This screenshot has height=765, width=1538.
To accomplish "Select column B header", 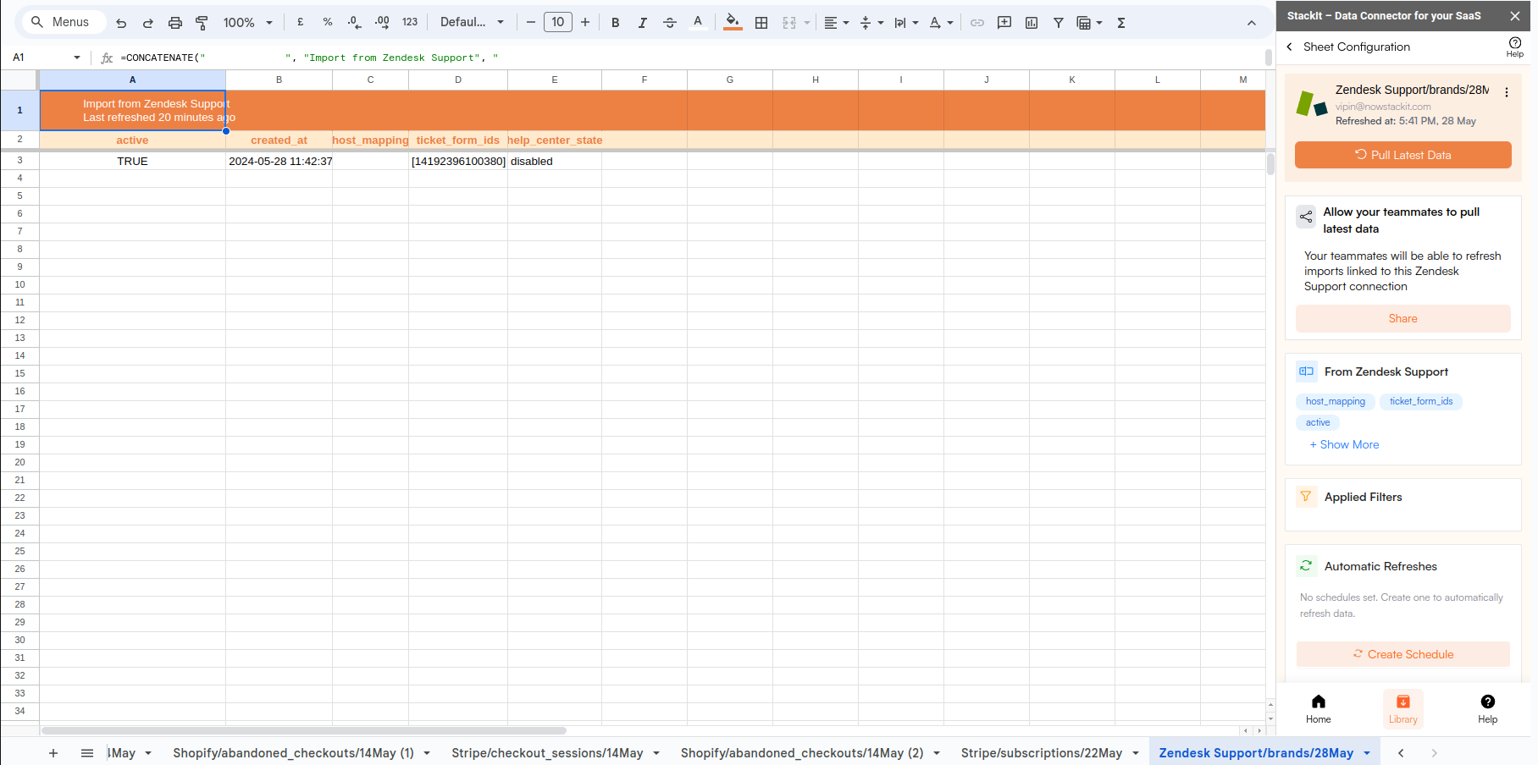I will (x=279, y=80).
